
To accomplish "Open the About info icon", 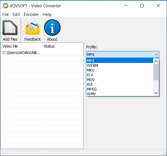I will 52,28.
